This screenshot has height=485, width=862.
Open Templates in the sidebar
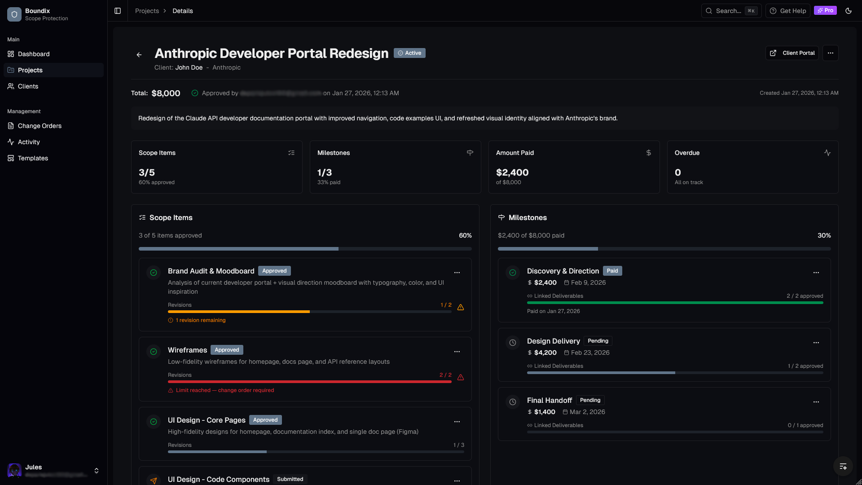point(53,158)
